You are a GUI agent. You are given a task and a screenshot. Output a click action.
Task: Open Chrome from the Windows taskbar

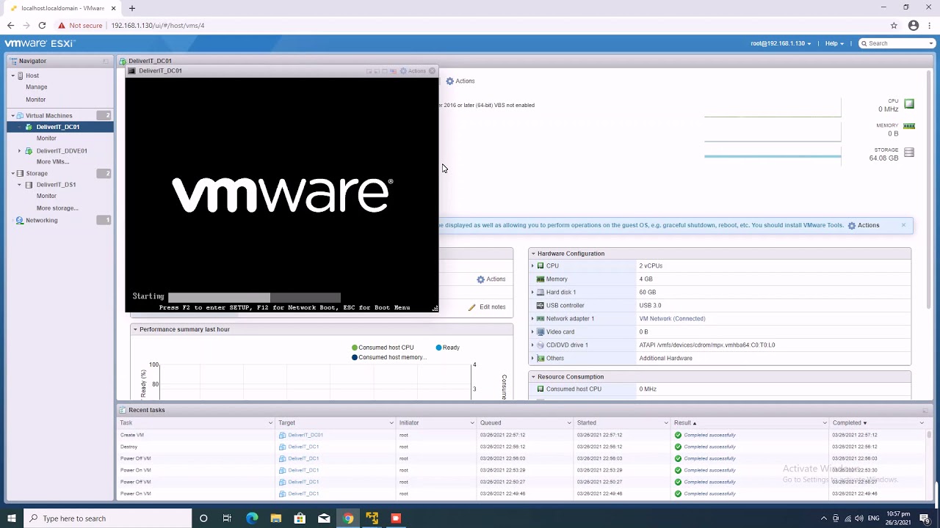[348, 518]
